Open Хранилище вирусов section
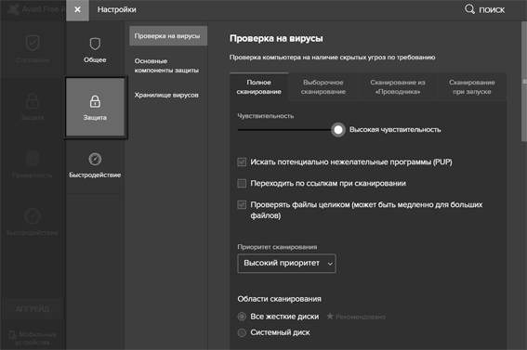This screenshot has width=527, height=350. pyautogui.click(x=166, y=95)
